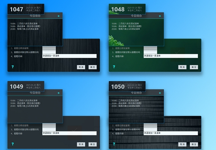Click the reminder time box in skin 1048
This screenshot has height=150, width=216.
click(x=150, y=52)
